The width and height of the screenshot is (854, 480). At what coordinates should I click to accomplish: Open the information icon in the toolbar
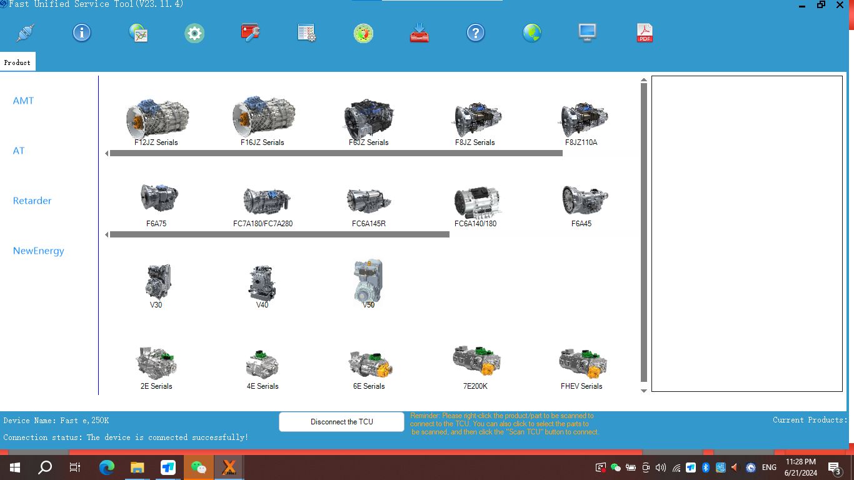[81, 32]
